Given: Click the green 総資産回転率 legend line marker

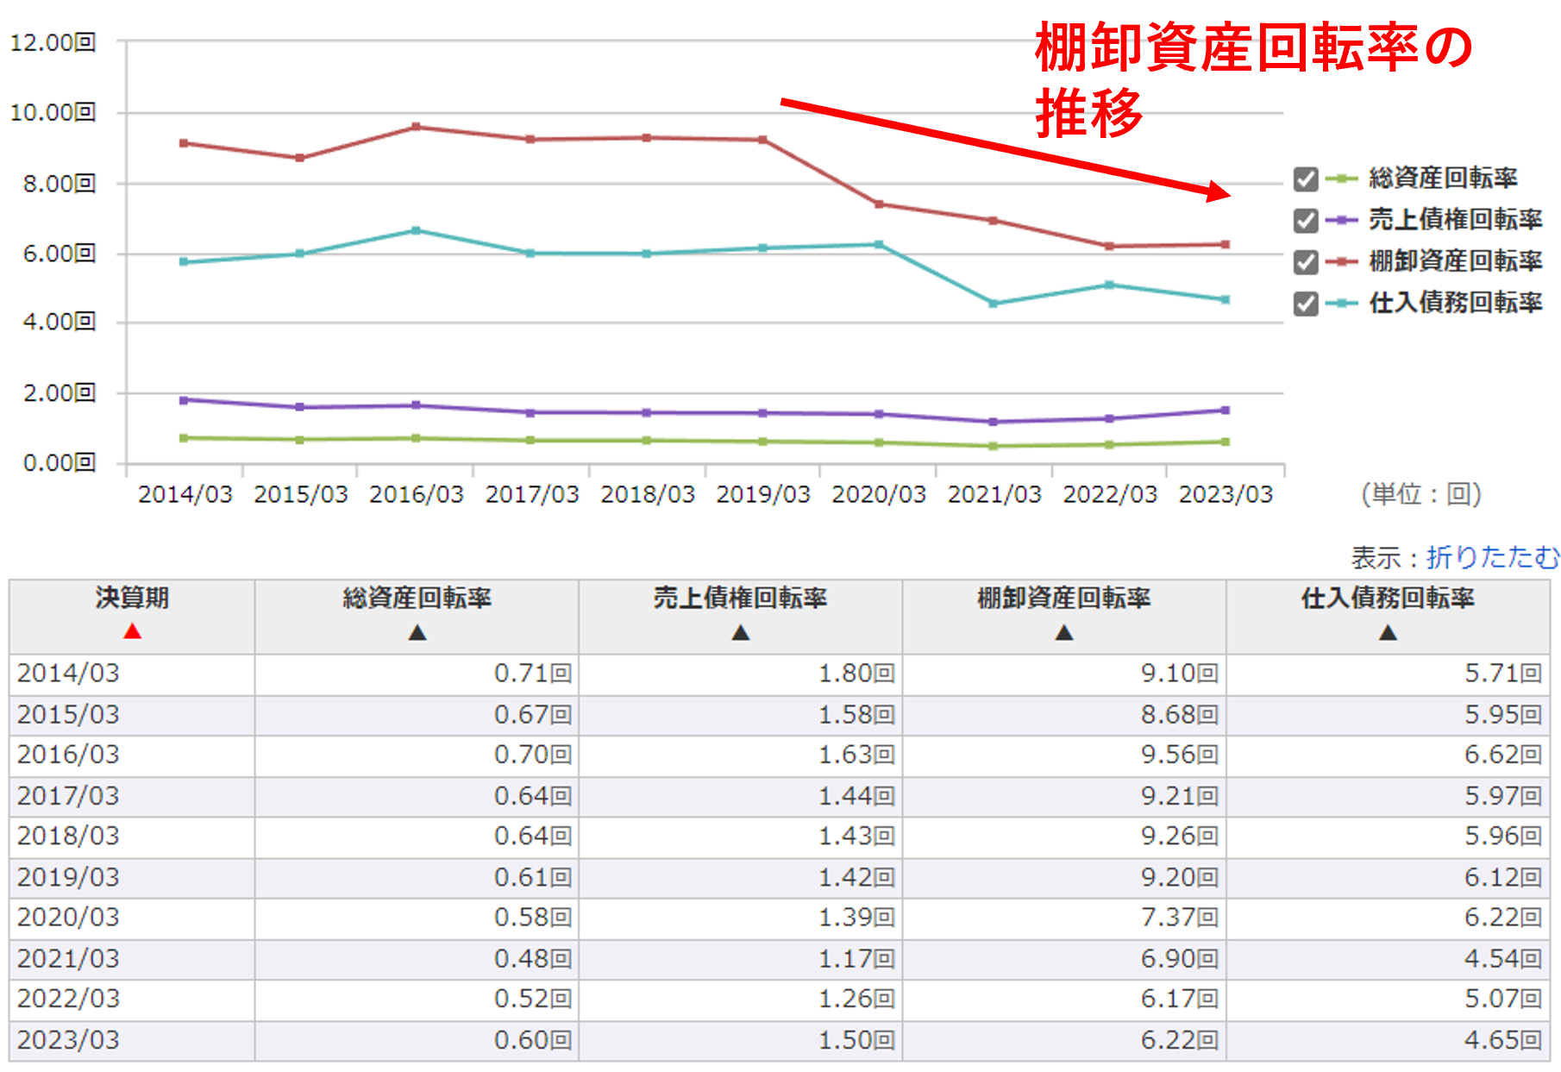Looking at the screenshot, I should coord(1342,179).
